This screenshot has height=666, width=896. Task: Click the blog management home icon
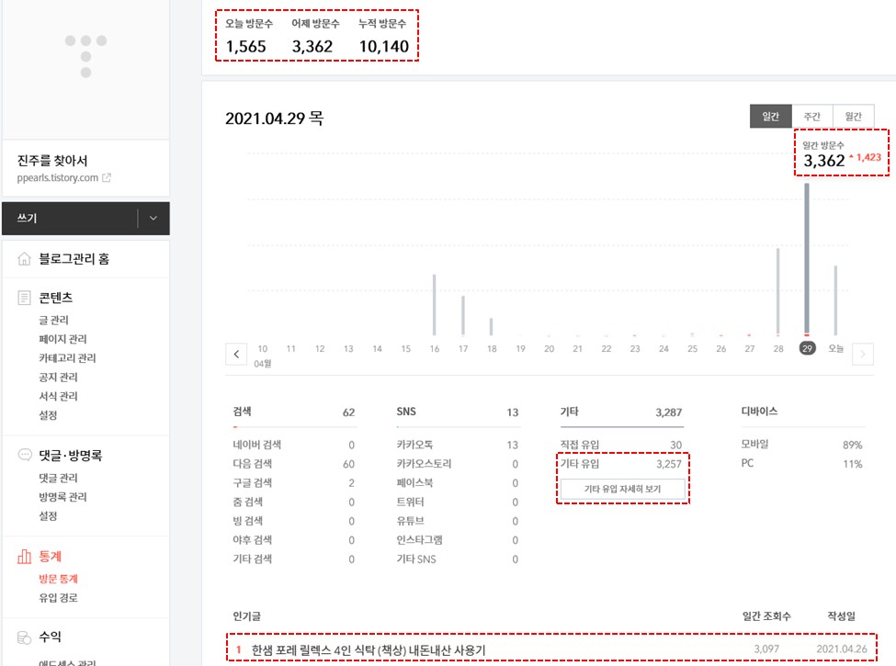24,259
